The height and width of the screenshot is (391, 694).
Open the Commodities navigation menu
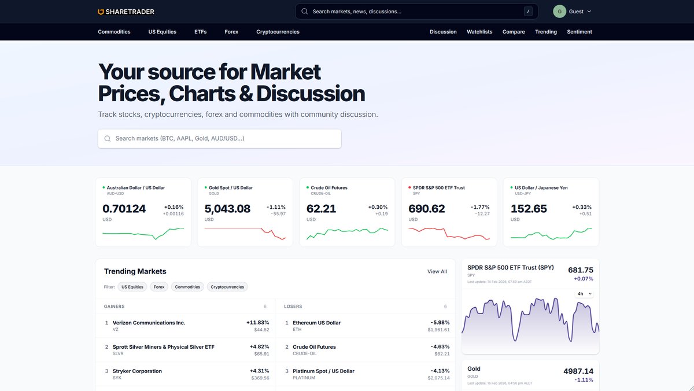114,32
